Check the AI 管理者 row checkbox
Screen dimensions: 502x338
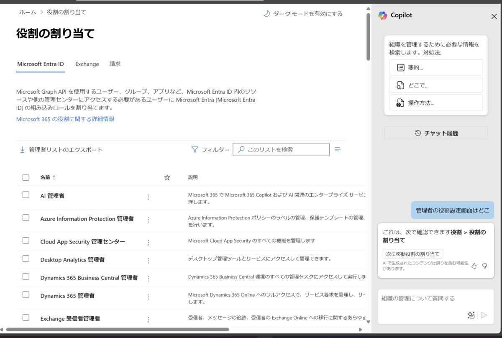(x=26, y=195)
